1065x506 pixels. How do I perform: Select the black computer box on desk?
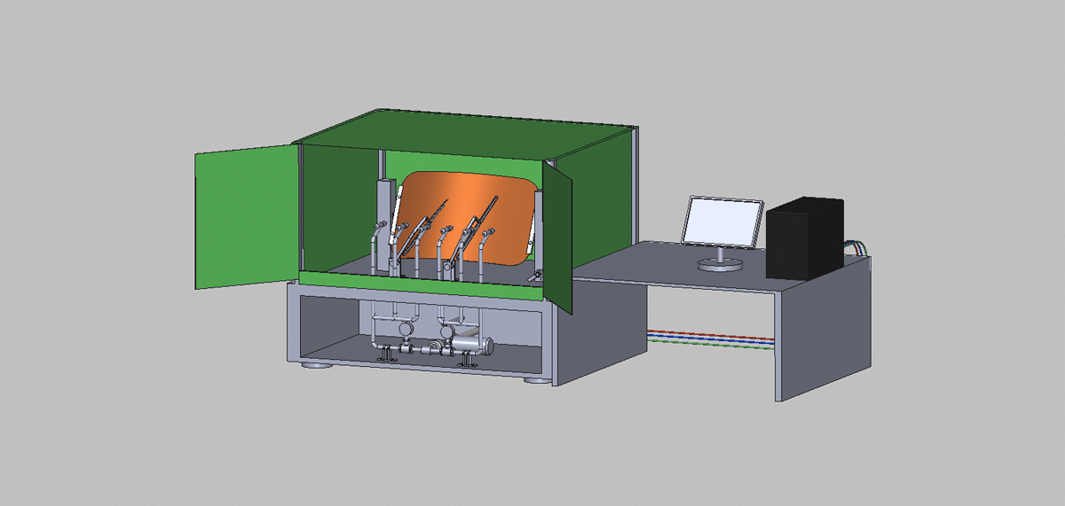pyautogui.click(x=805, y=239)
